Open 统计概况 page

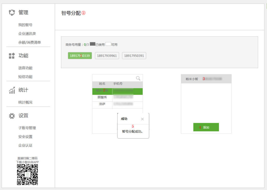coord(25,102)
